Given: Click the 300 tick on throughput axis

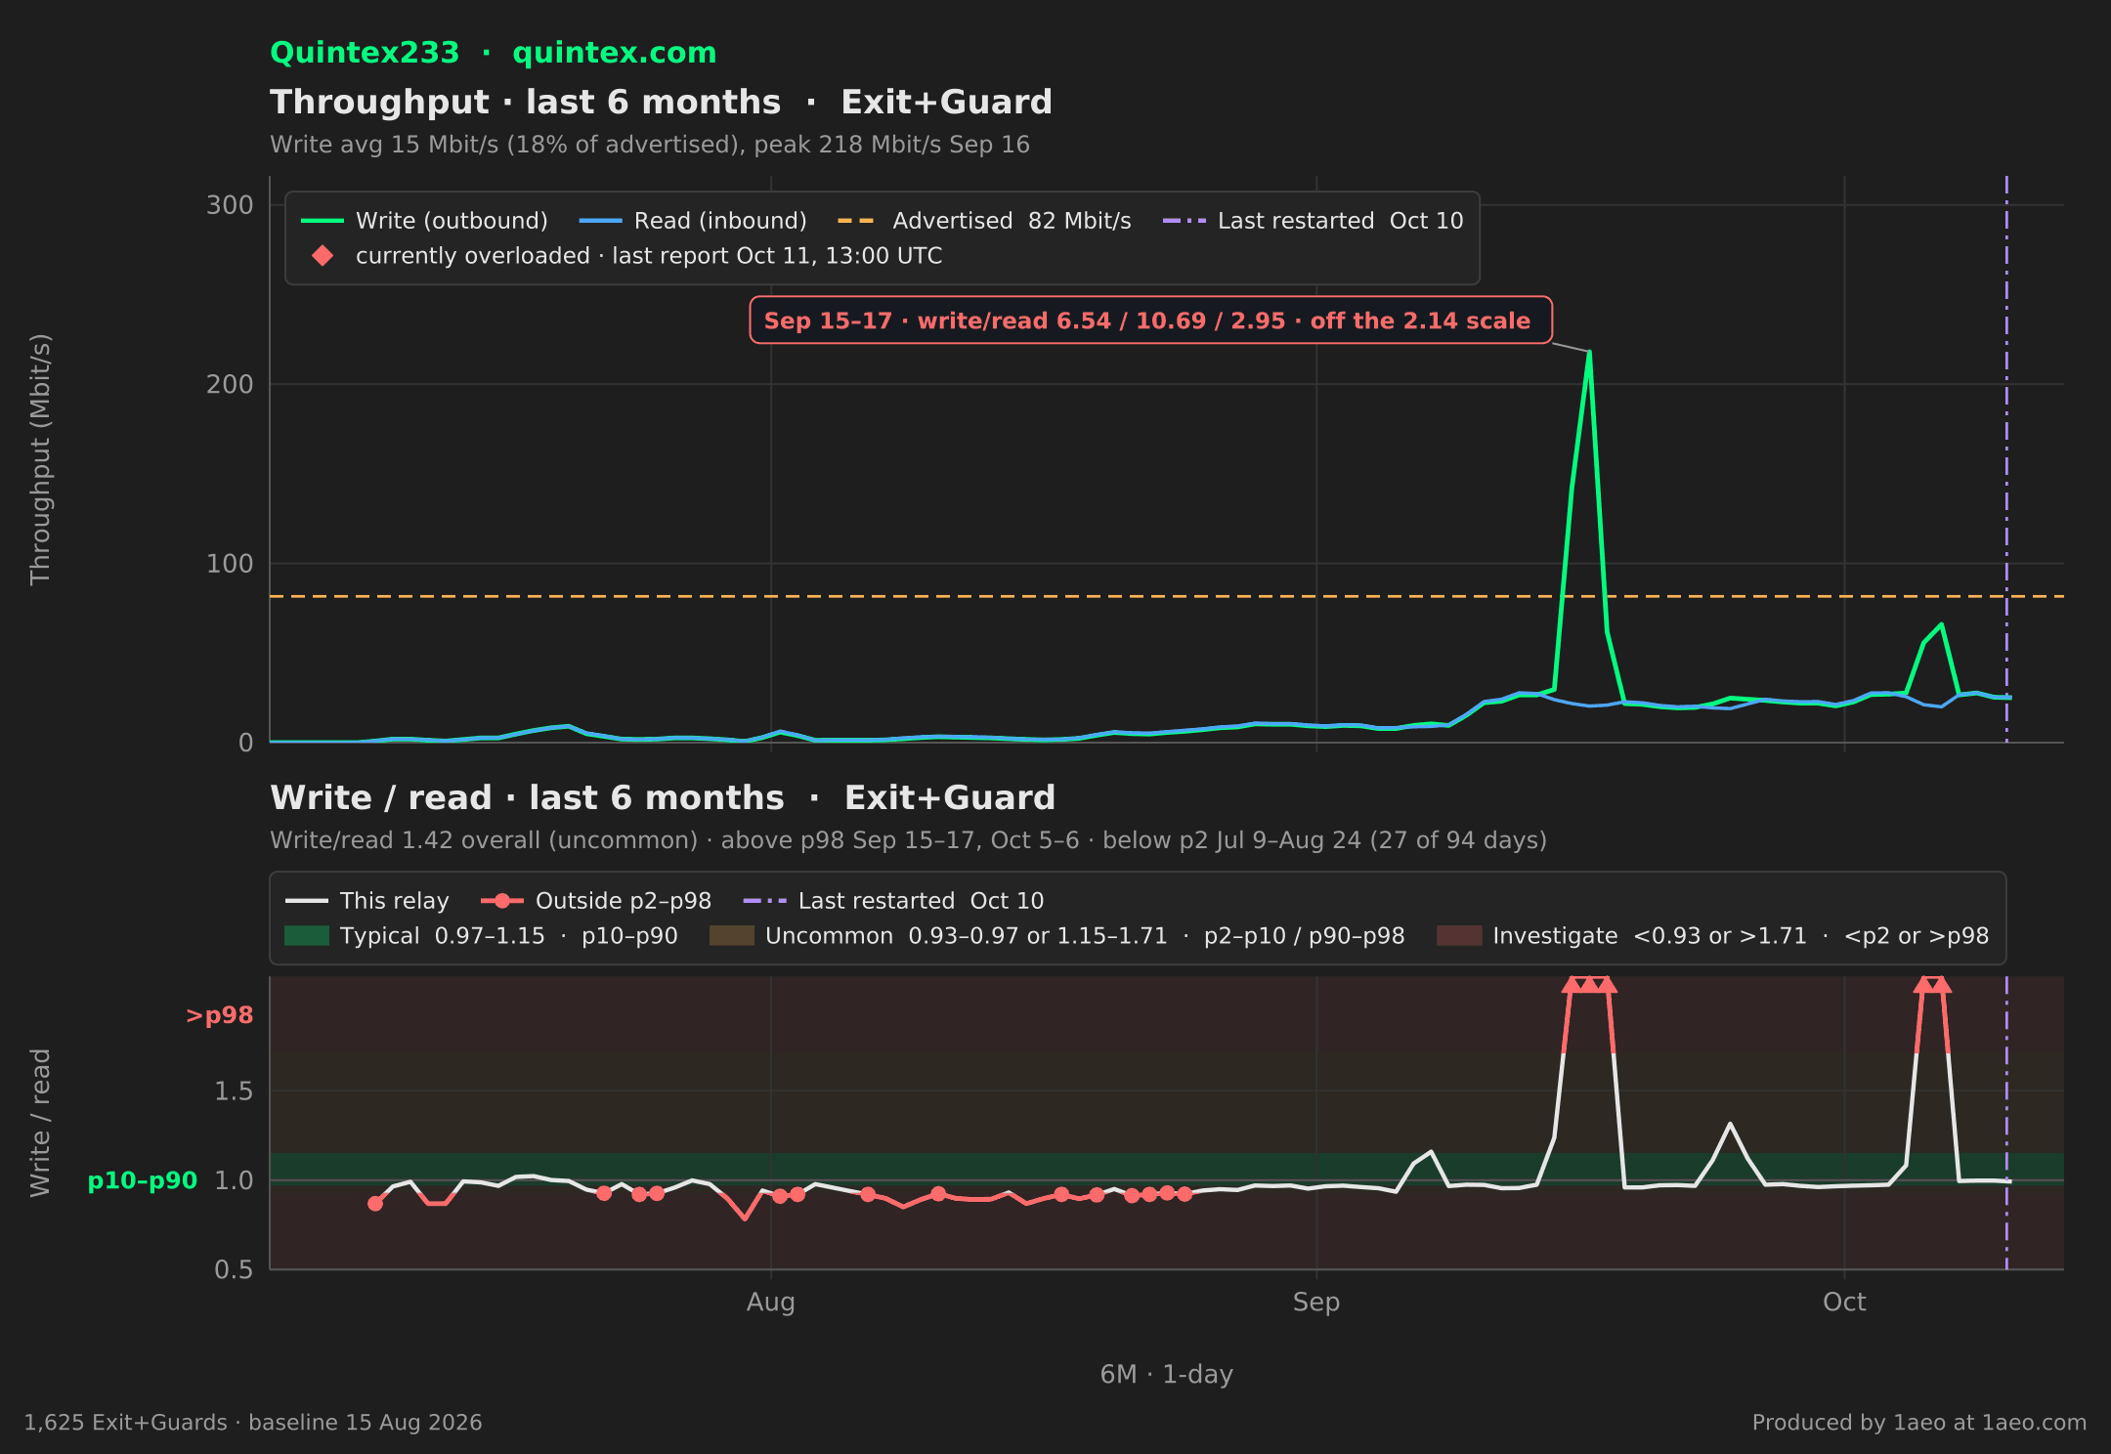Looking at the screenshot, I should (x=230, y=205).
